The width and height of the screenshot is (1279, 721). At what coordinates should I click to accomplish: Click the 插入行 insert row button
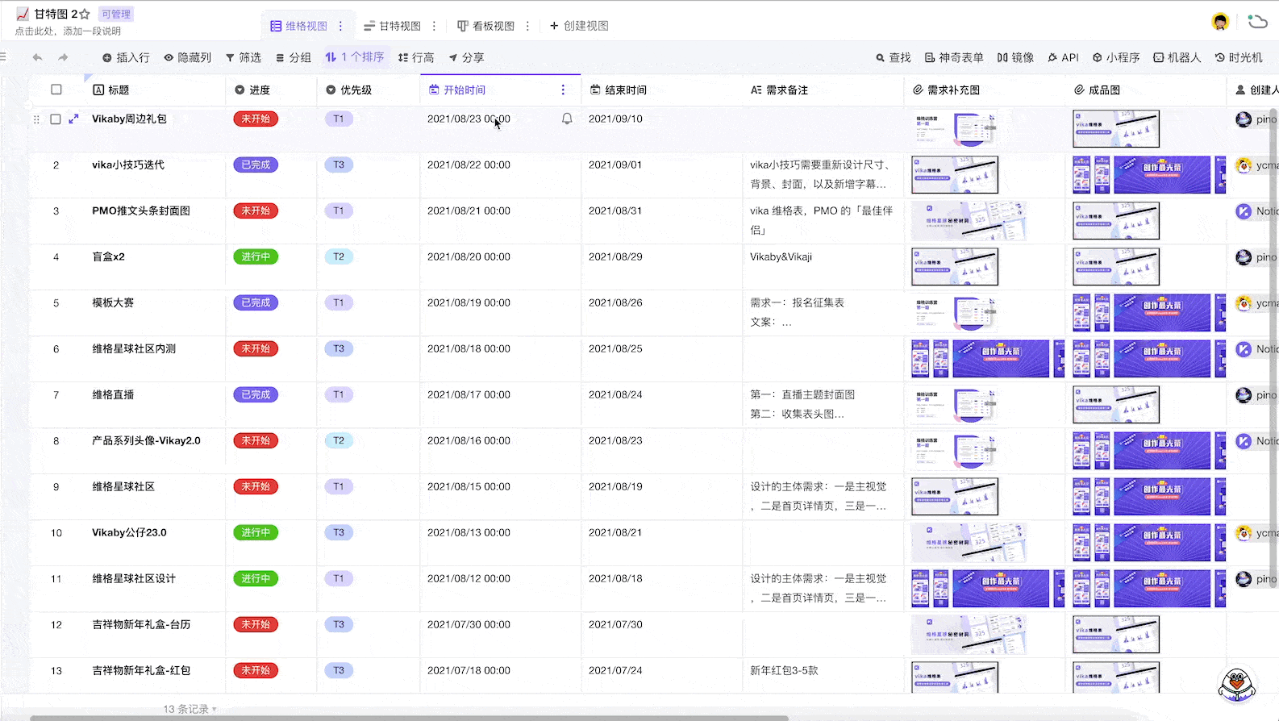[x=126, y=57]
